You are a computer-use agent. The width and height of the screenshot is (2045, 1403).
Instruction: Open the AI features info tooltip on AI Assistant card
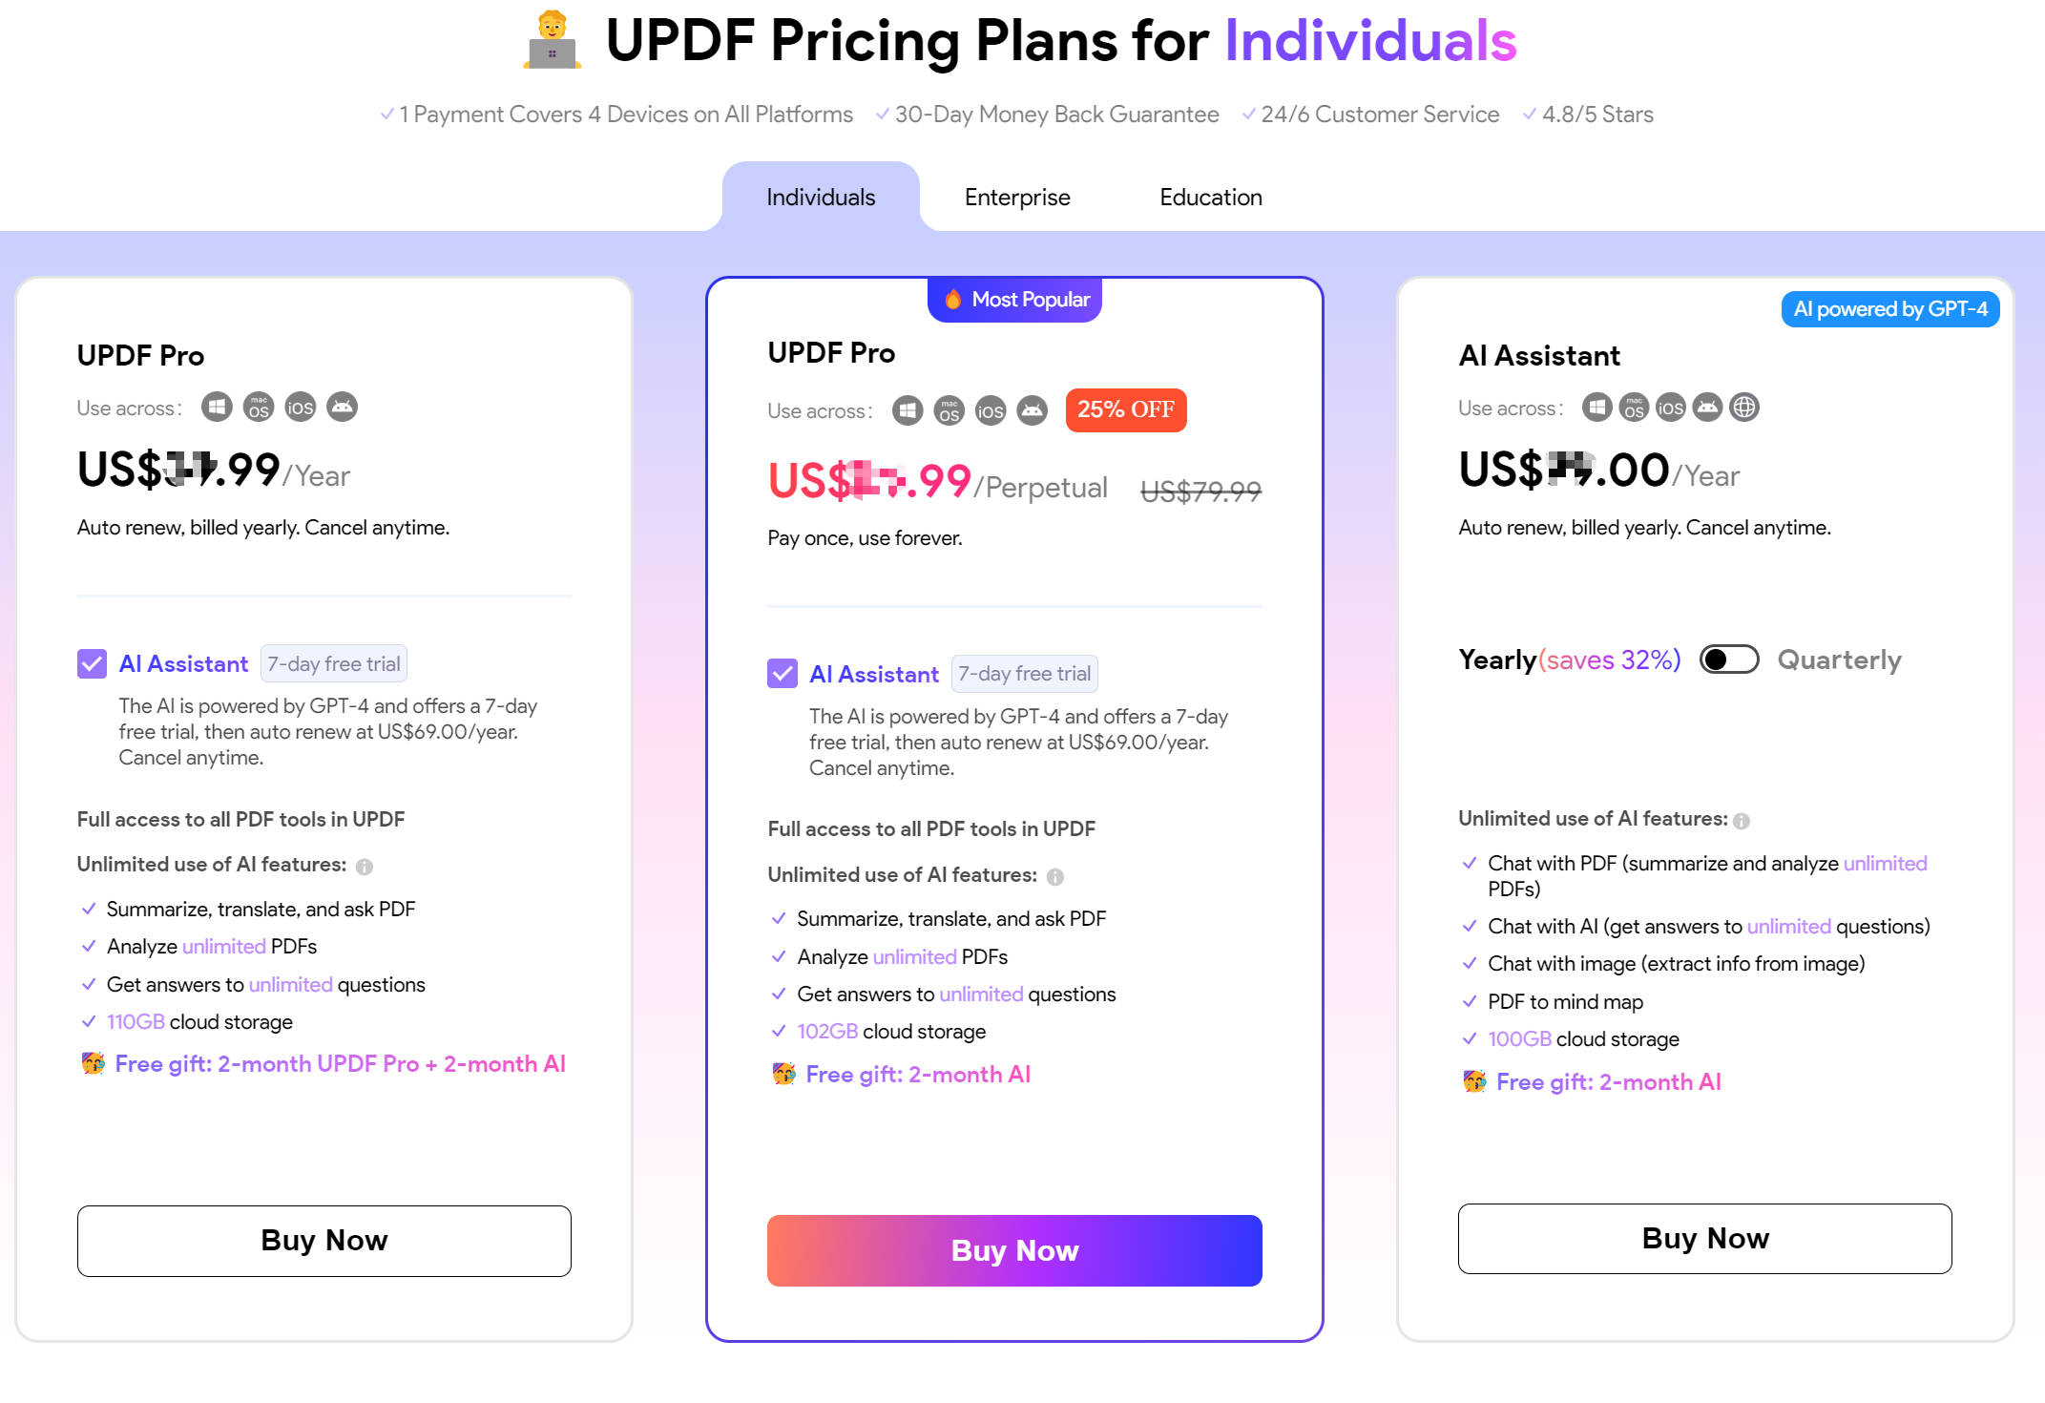coord(1743,819)
